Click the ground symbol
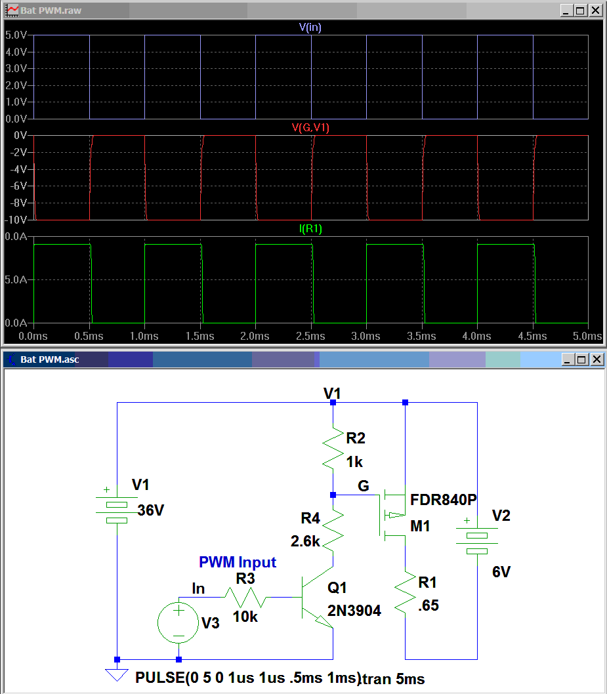Screen dimensions: 607x694 point(117,674)
